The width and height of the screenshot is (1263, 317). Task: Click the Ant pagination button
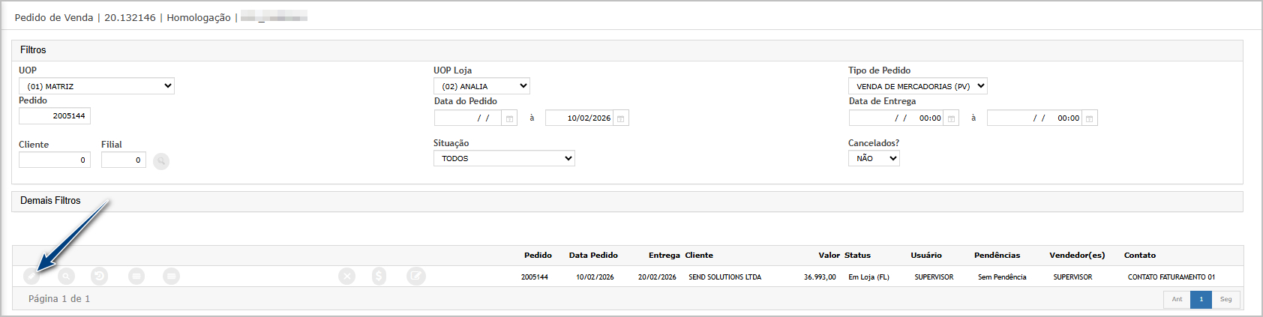(x=1177, y=299)
